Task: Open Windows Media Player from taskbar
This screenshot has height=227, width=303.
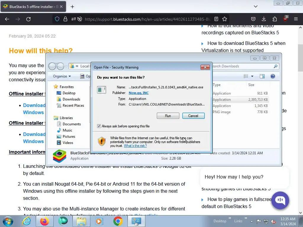Action: click(100, 221)
